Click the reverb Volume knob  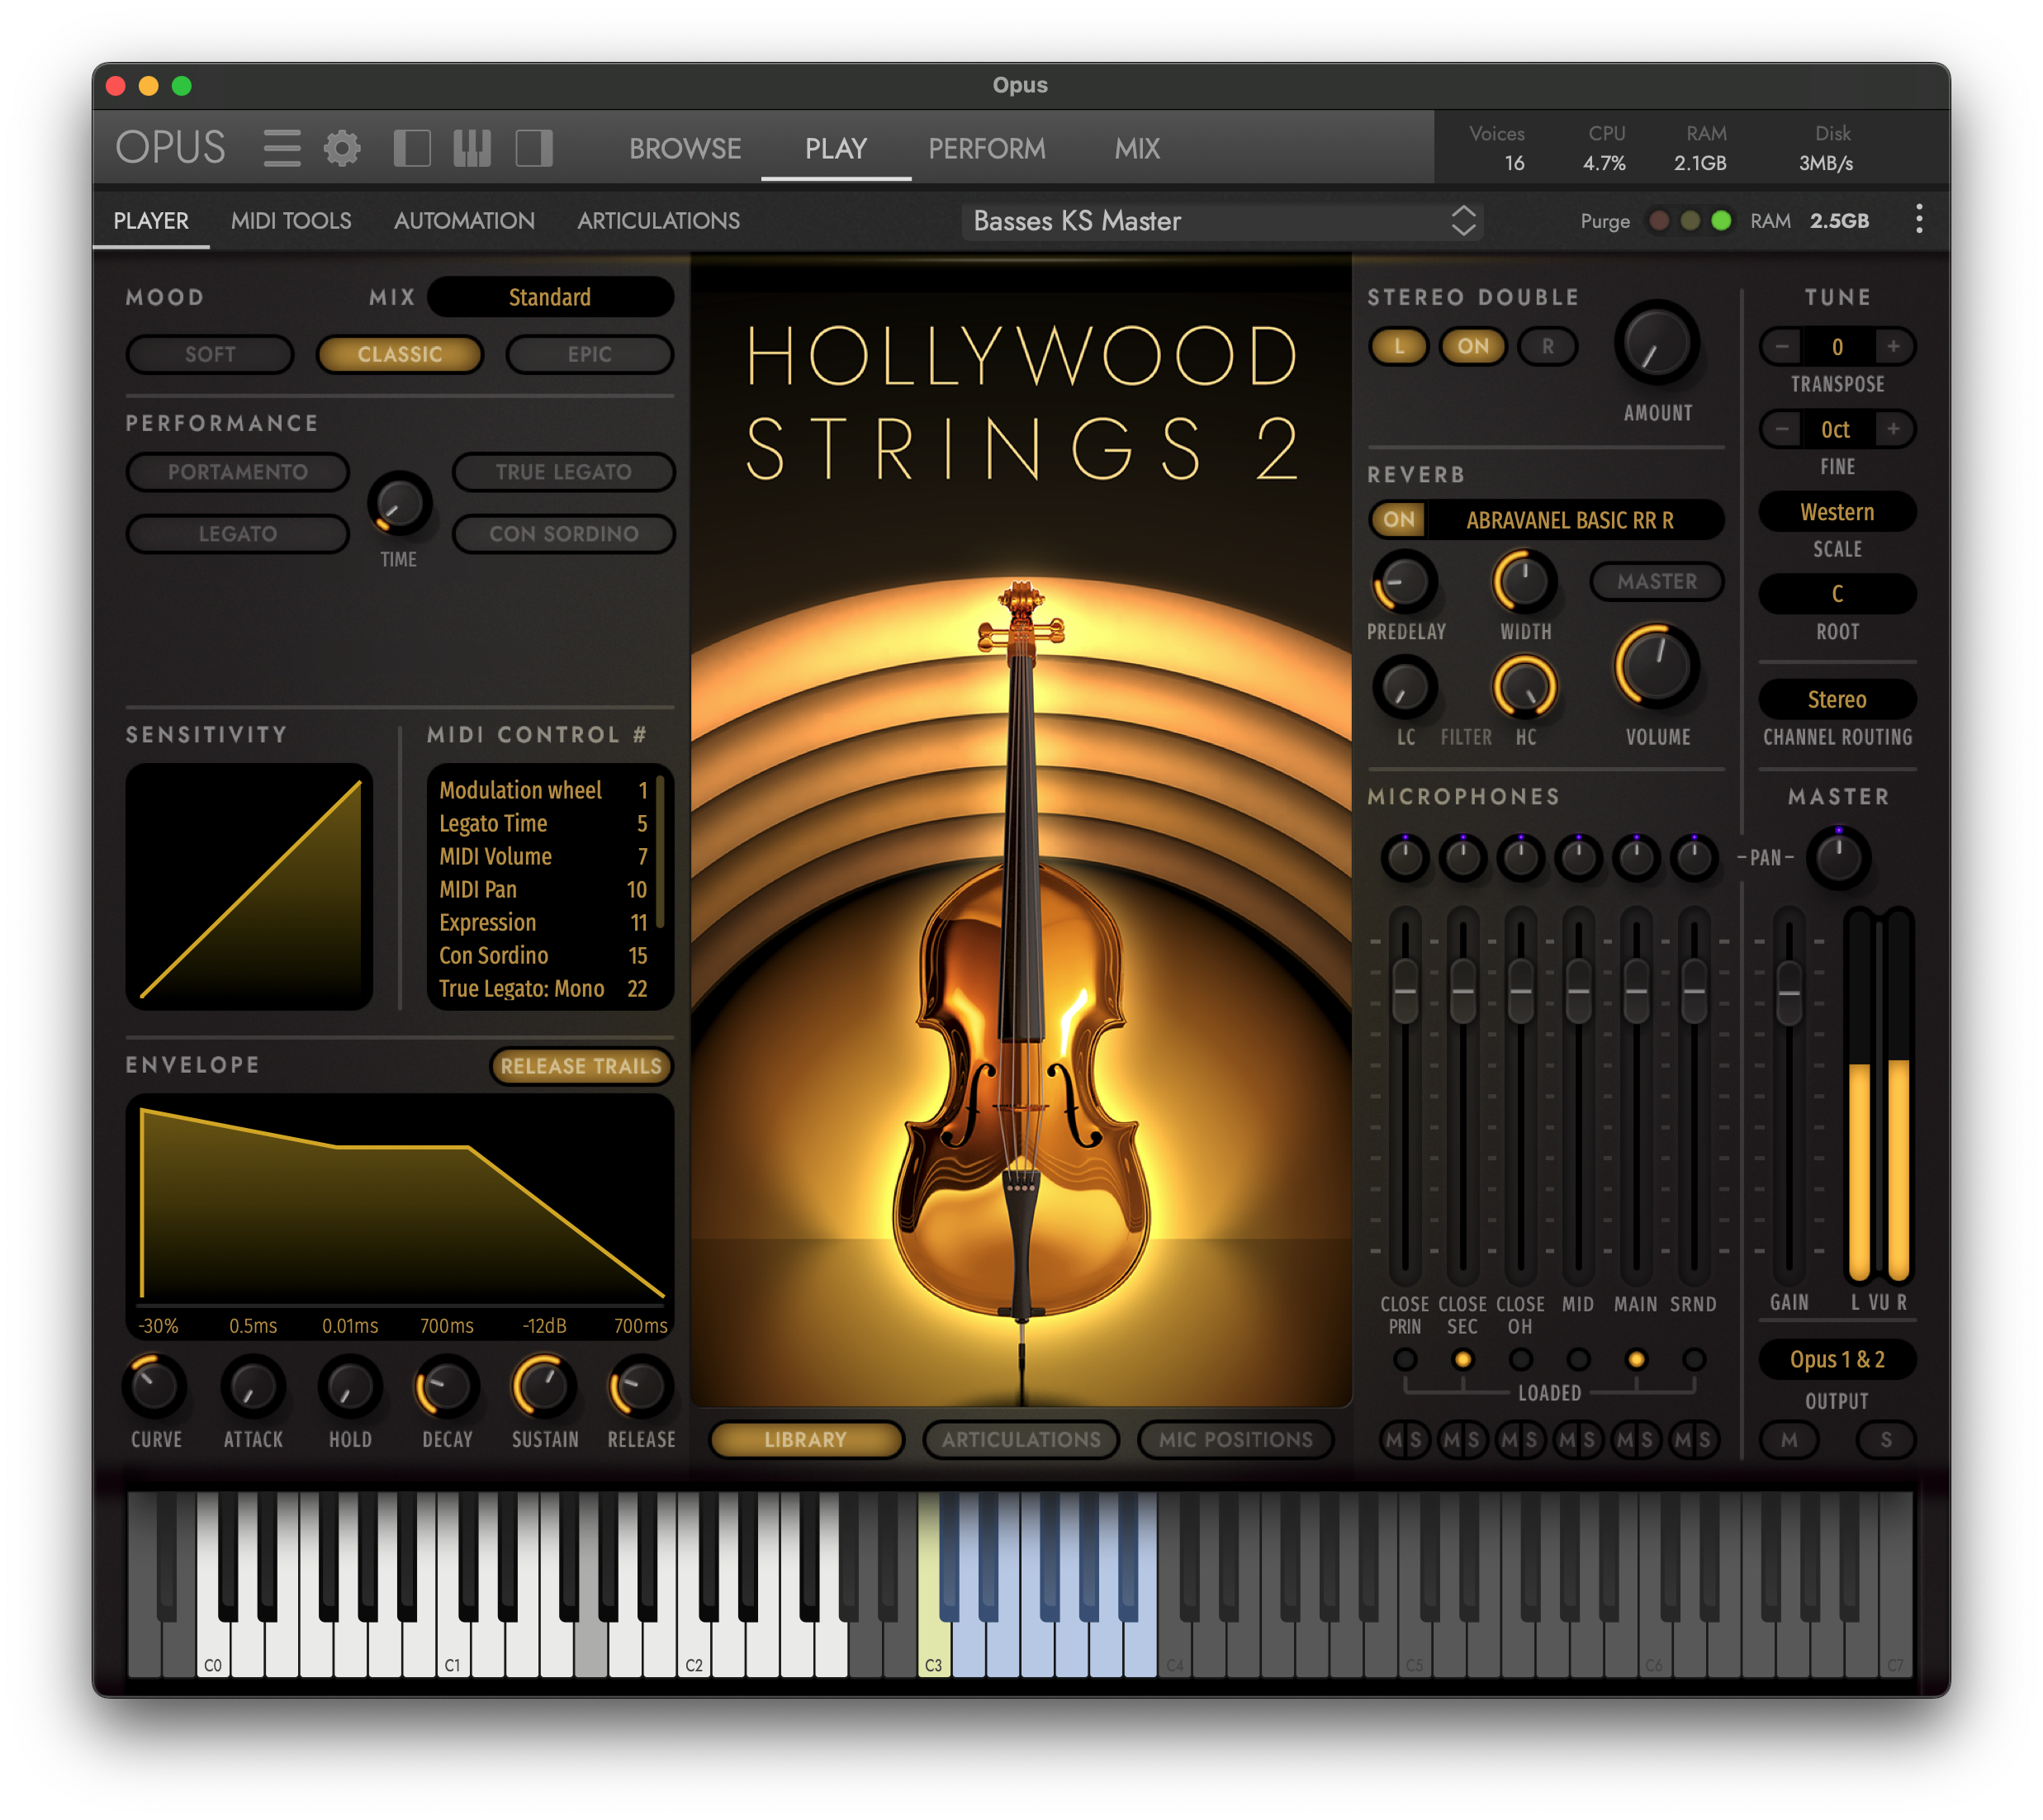[1656, 666]
